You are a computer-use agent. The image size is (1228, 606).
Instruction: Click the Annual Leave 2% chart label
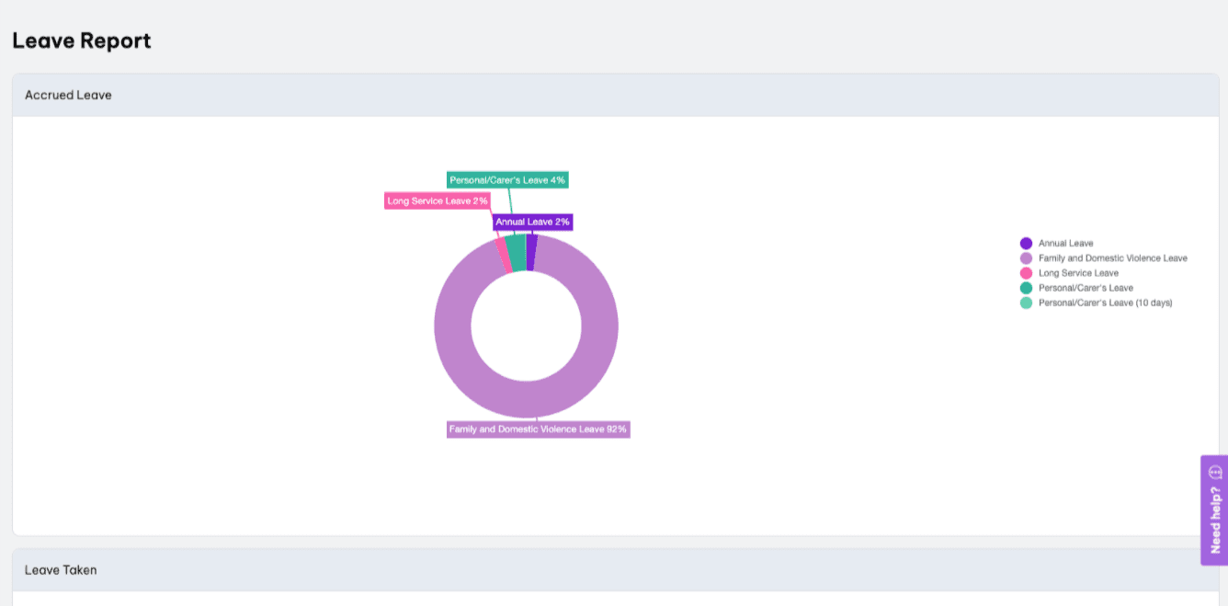[x=533, y=222]
